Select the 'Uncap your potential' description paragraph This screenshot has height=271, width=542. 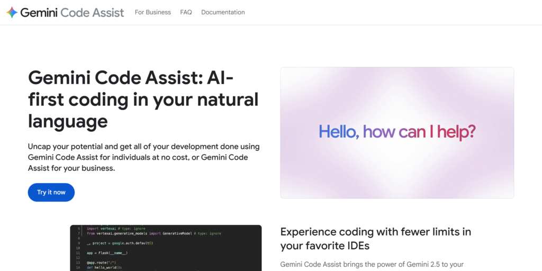pyautogui.click(x=144, y=157)
